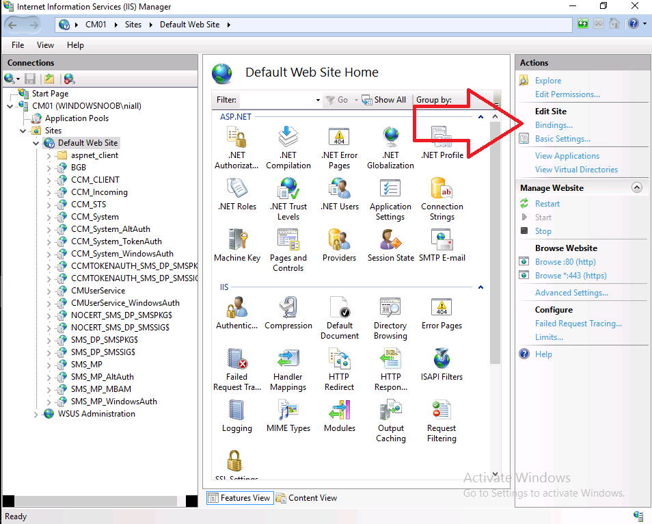
Task: Open SMTP E-mail settings
Action: point(442,246)
